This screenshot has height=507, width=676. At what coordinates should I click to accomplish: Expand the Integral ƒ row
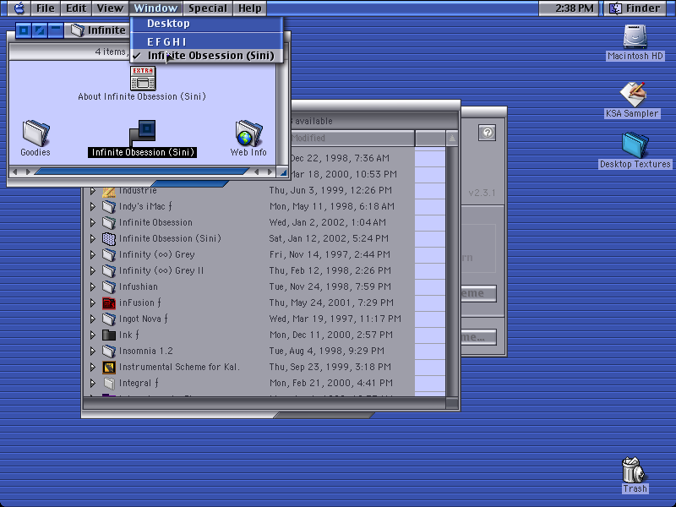pyautogui.click(x=93, y=383)
